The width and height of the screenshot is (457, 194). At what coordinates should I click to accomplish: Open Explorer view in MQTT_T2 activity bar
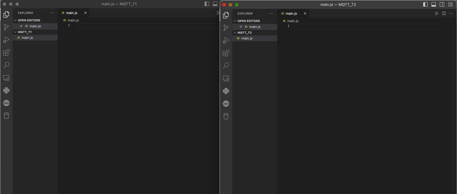226,15
